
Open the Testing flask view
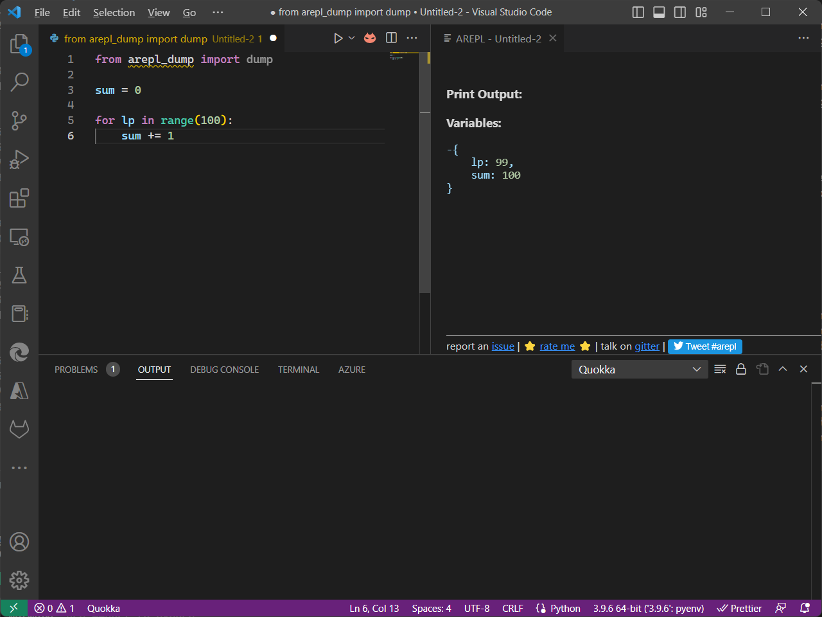click(x=19, y=275)
